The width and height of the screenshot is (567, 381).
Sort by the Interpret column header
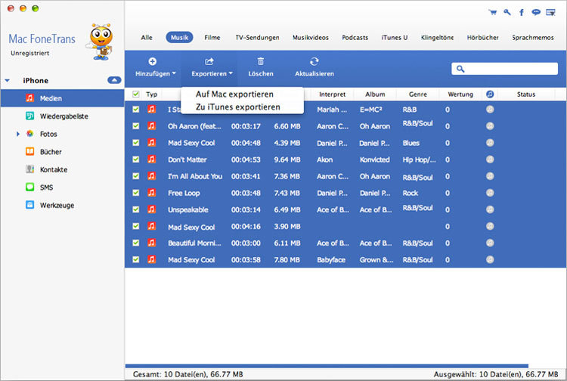click(x=333, y=94)
